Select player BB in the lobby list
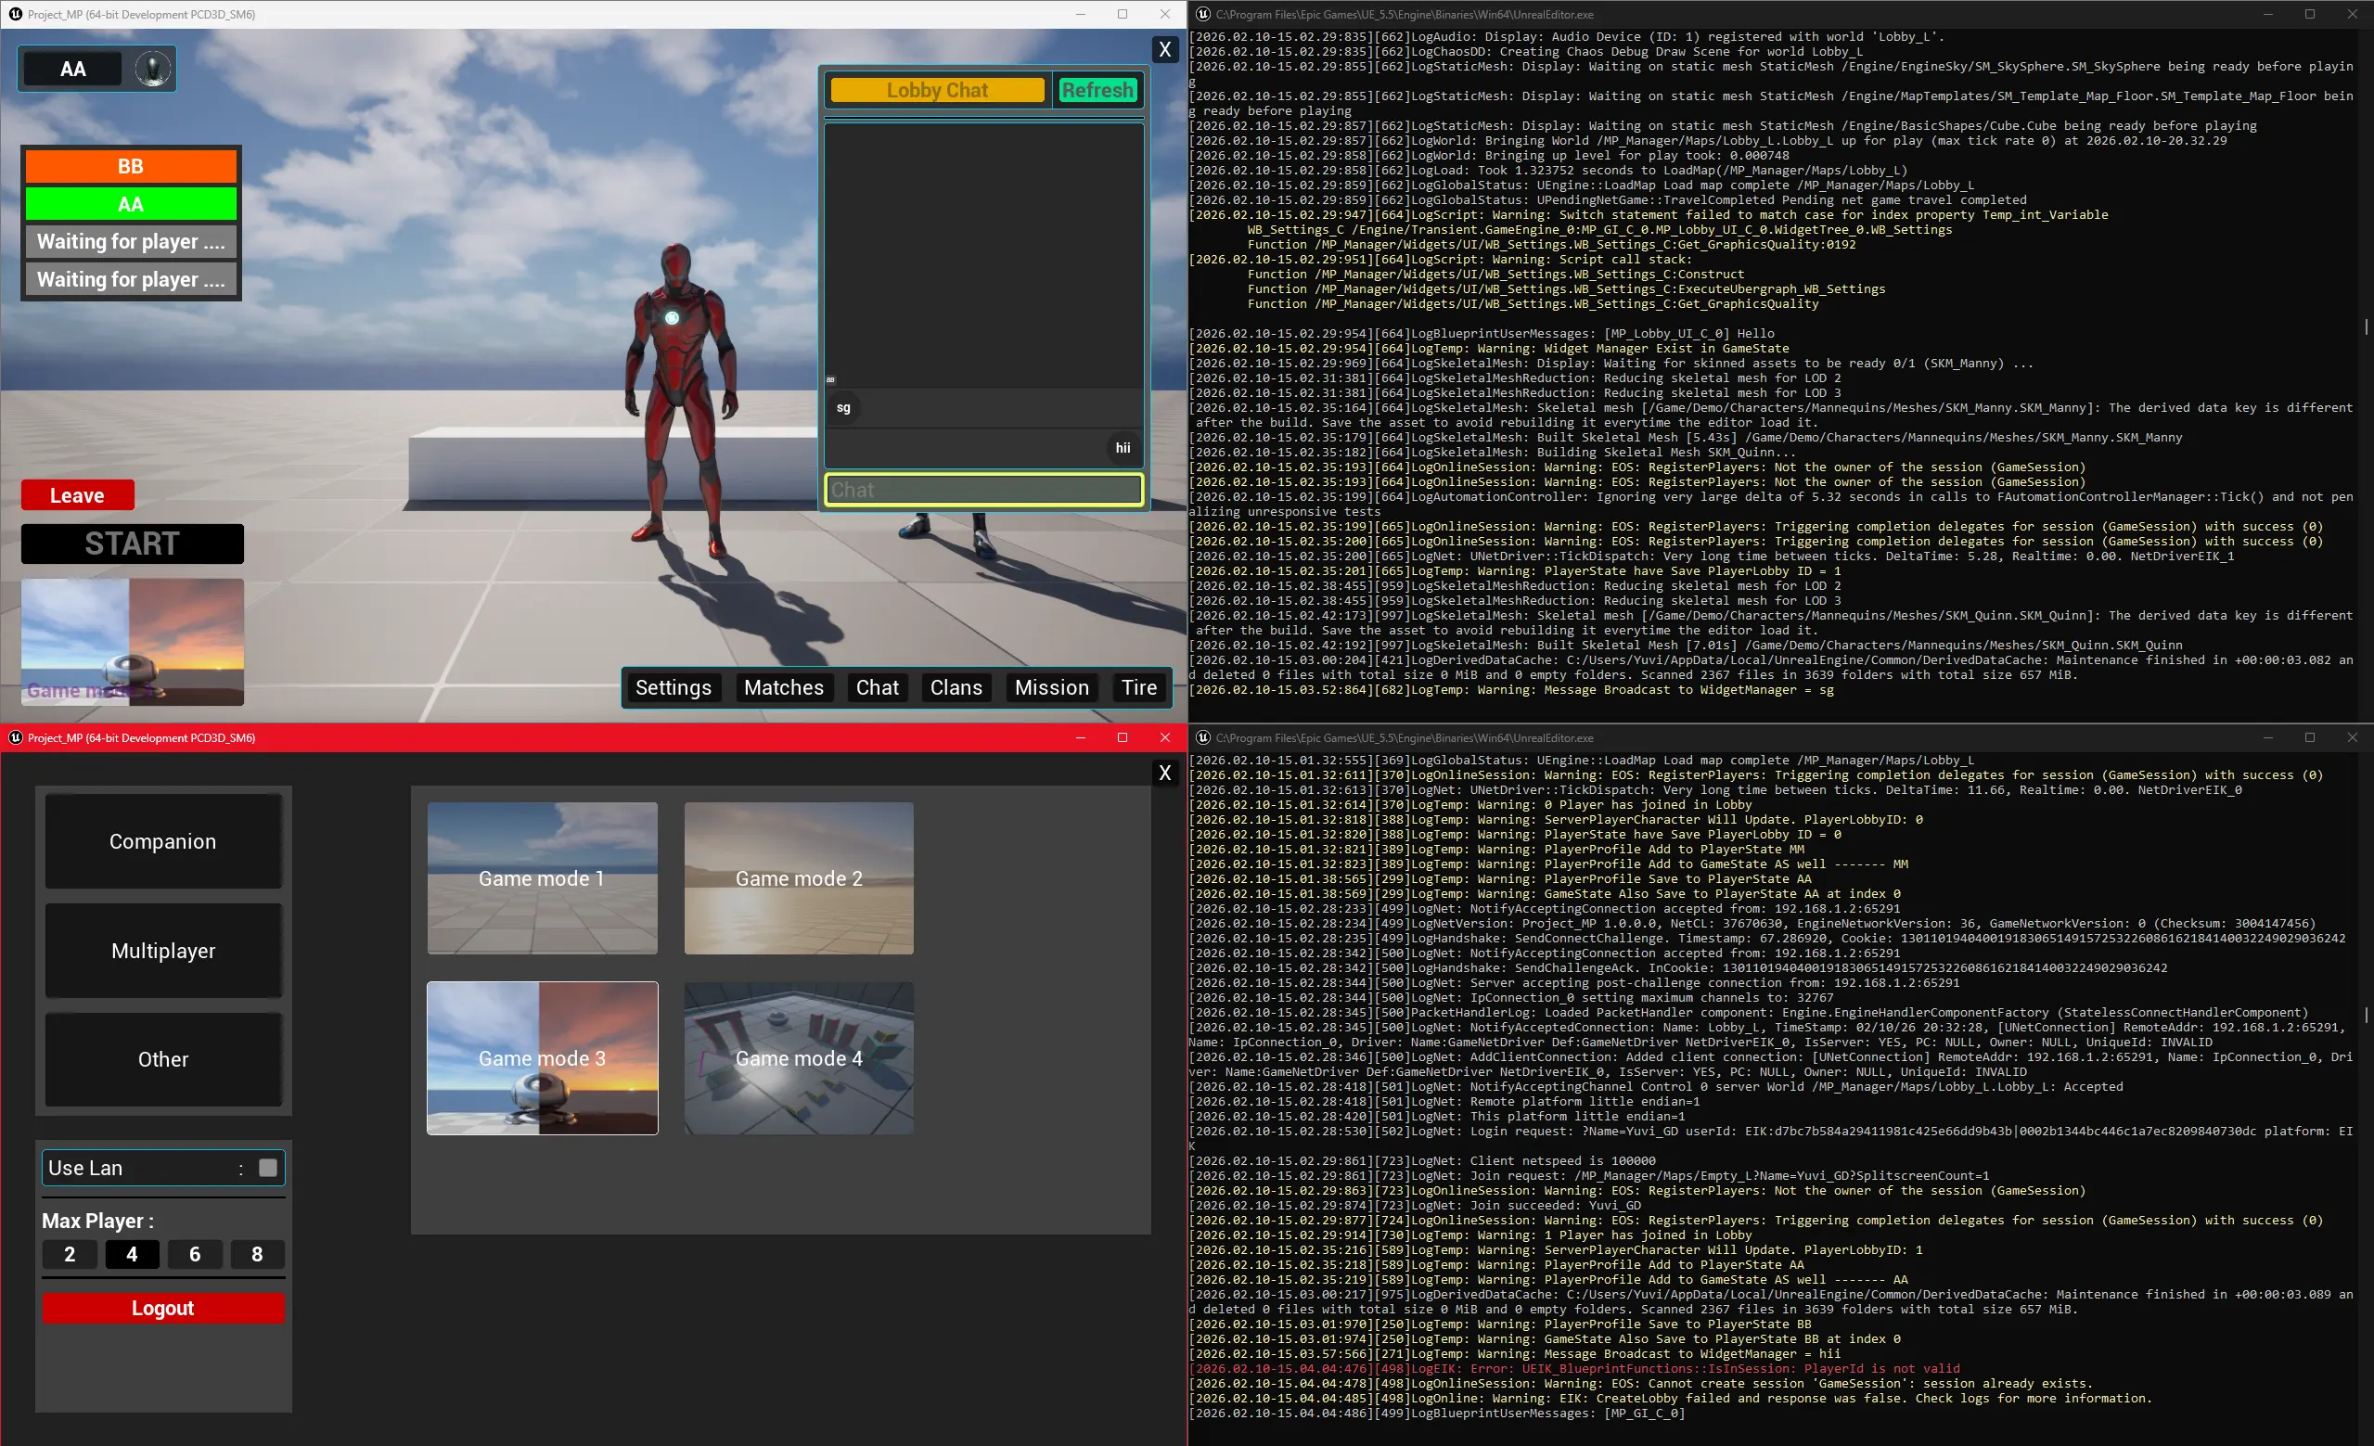The height and width of the screenshot is (1446, 2374). pyautogui.click(x=131, y=166)
